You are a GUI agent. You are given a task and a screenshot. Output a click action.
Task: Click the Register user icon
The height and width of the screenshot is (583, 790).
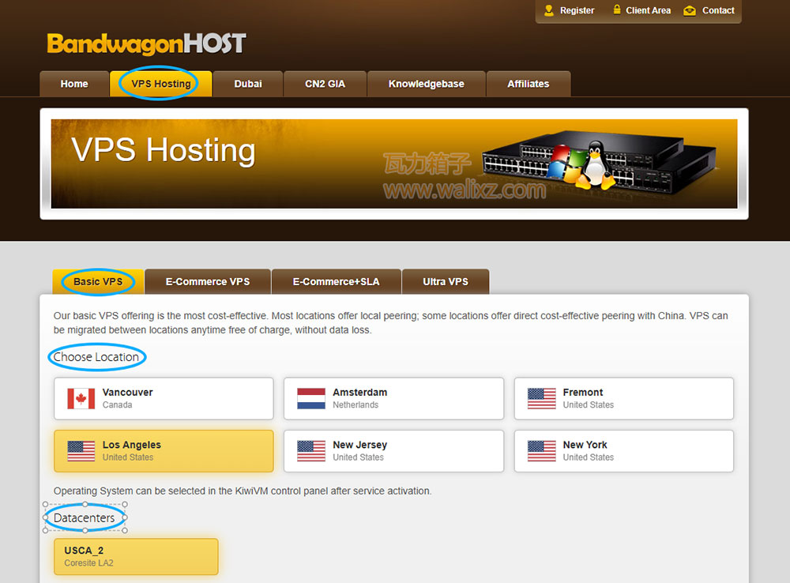click(549, 10)
